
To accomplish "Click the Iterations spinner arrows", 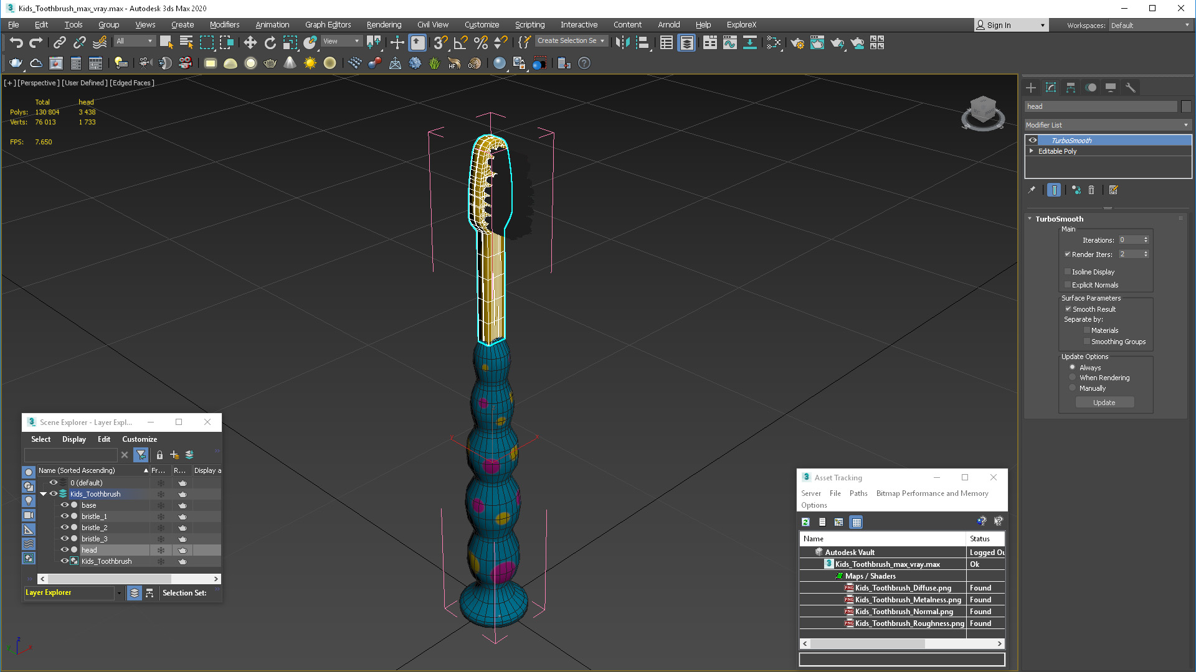I will click(1146, 240).
